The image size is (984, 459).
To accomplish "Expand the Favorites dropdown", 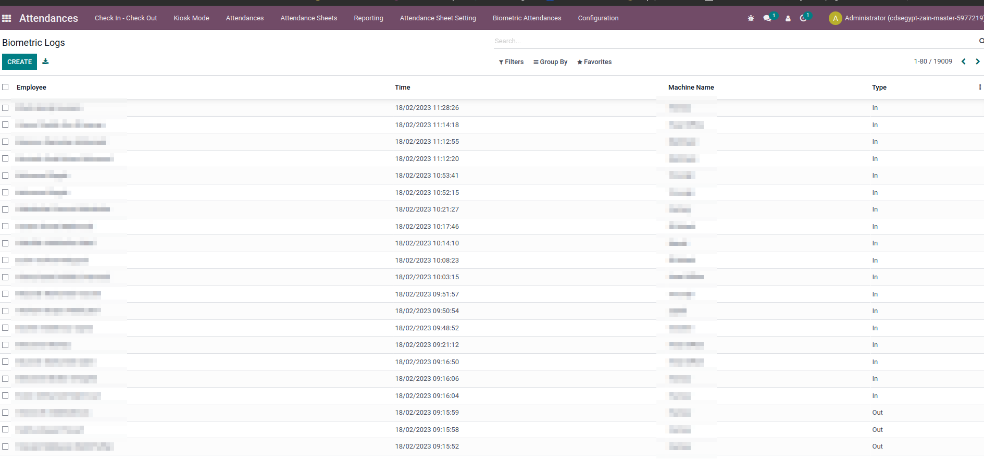I will 594,62.
